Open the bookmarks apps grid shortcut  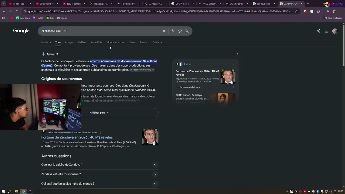[4, 18]
